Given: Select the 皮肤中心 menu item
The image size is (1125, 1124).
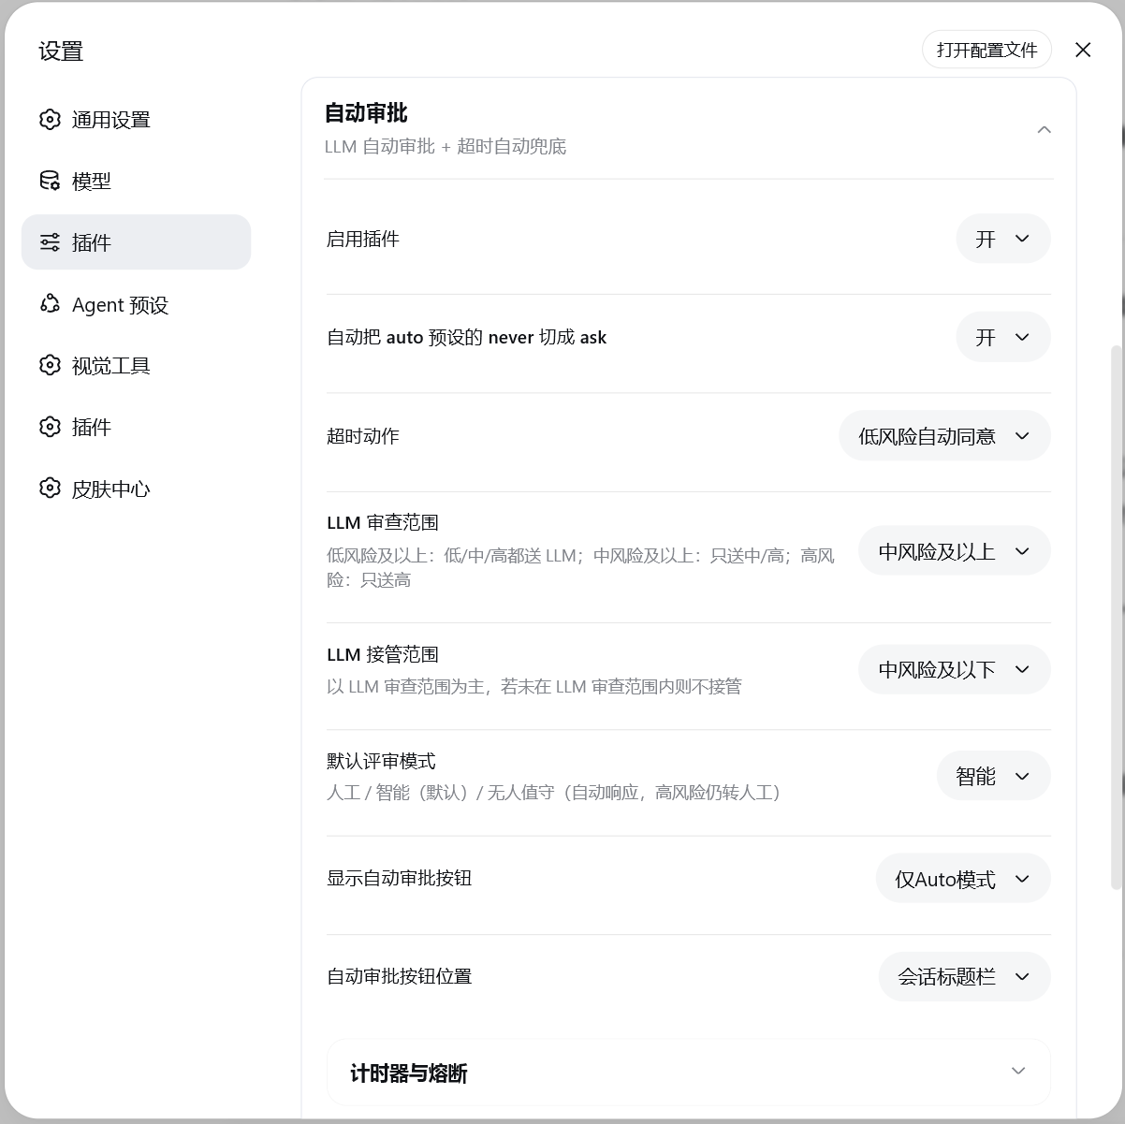Looking at the screenshot, I should [x=136, y=489].
